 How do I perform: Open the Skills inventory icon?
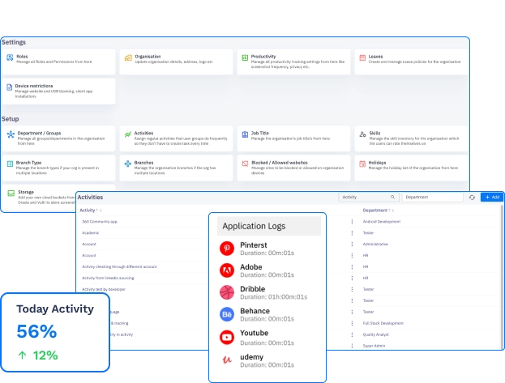[x=362, y=134]
